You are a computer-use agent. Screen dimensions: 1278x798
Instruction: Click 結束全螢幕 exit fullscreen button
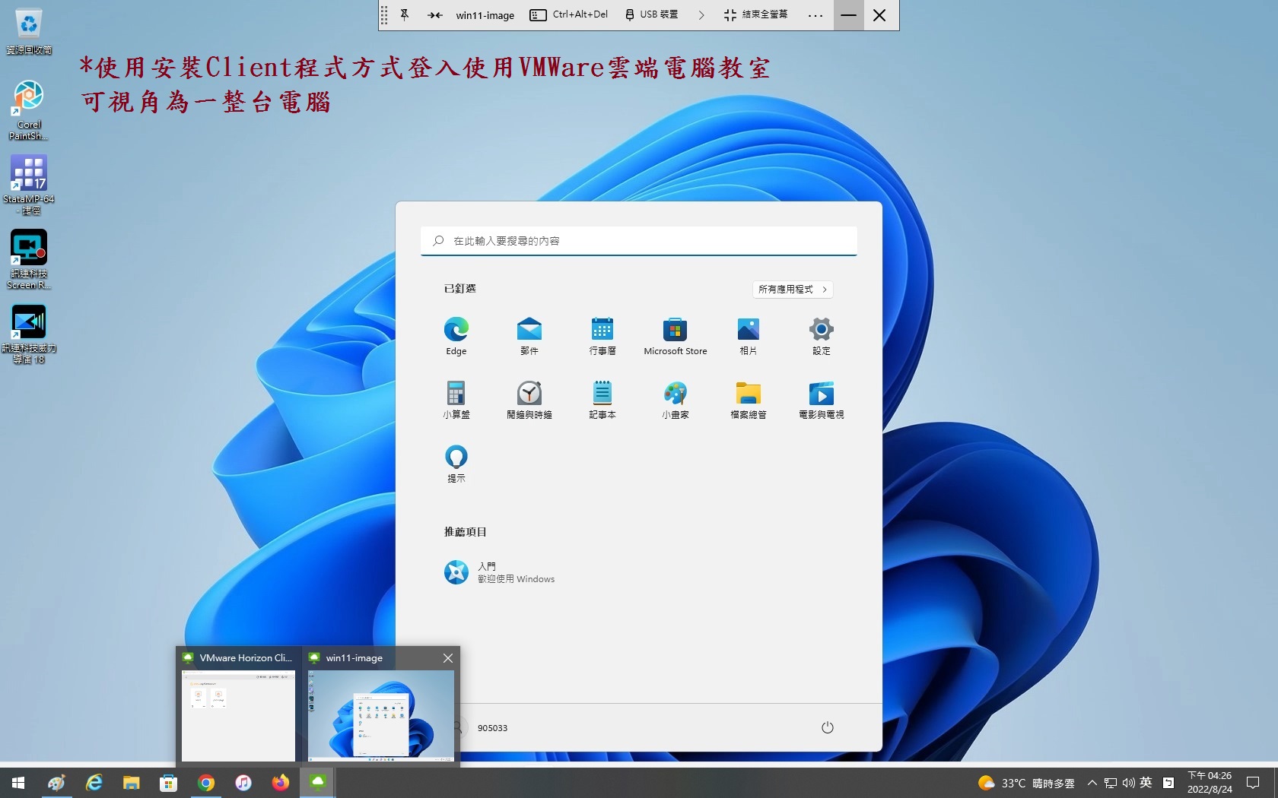tap(756, 14)
